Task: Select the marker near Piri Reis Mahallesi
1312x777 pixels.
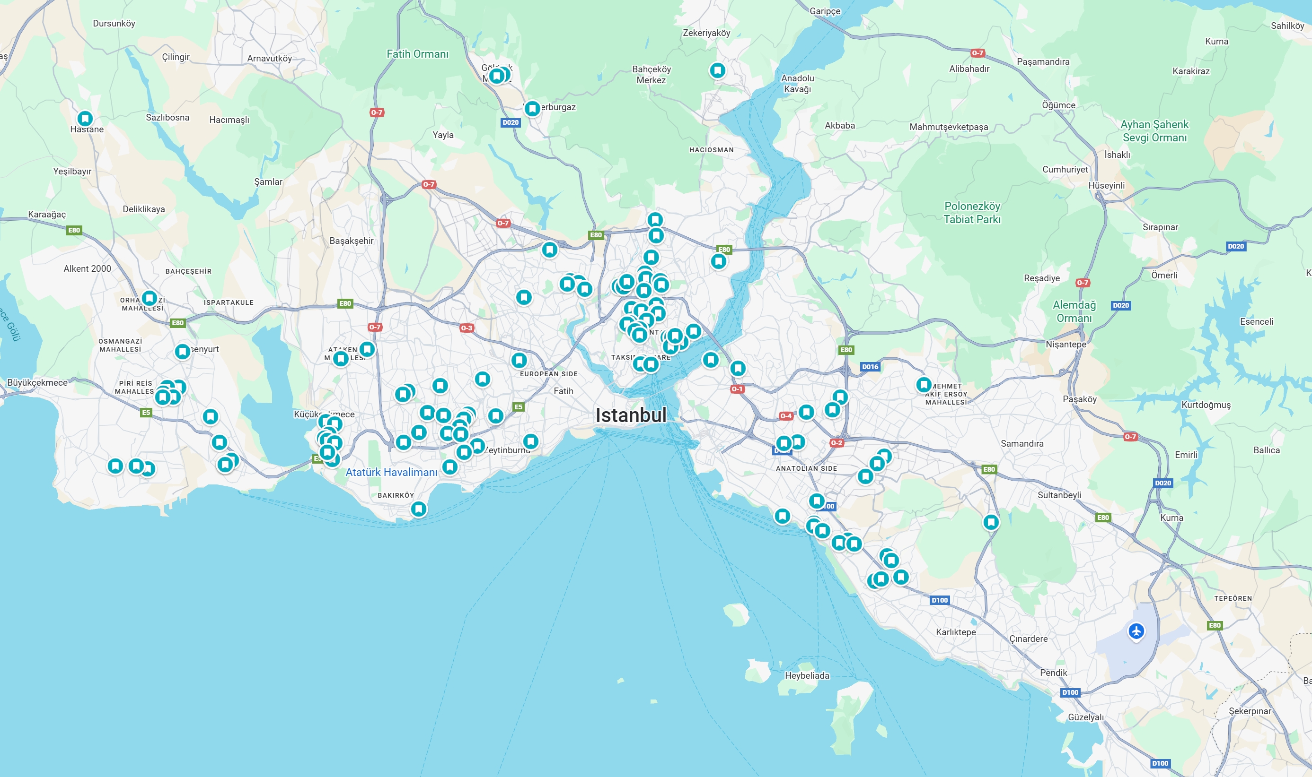Action: [163, 397]
